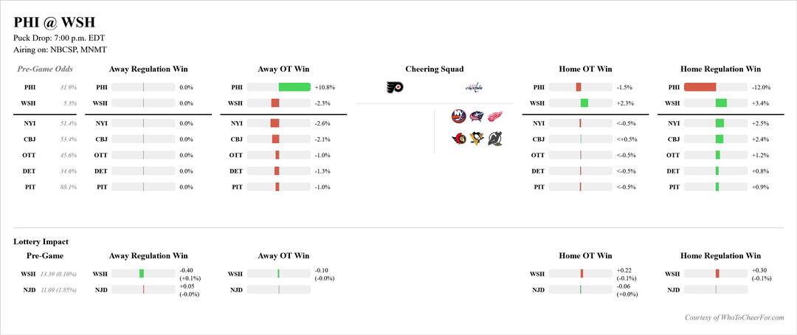Open the WhoToCheerFor.com courtesy link
Image resolution: width=797 pixels, height=335 pixels.
click(x=734, y=317)
